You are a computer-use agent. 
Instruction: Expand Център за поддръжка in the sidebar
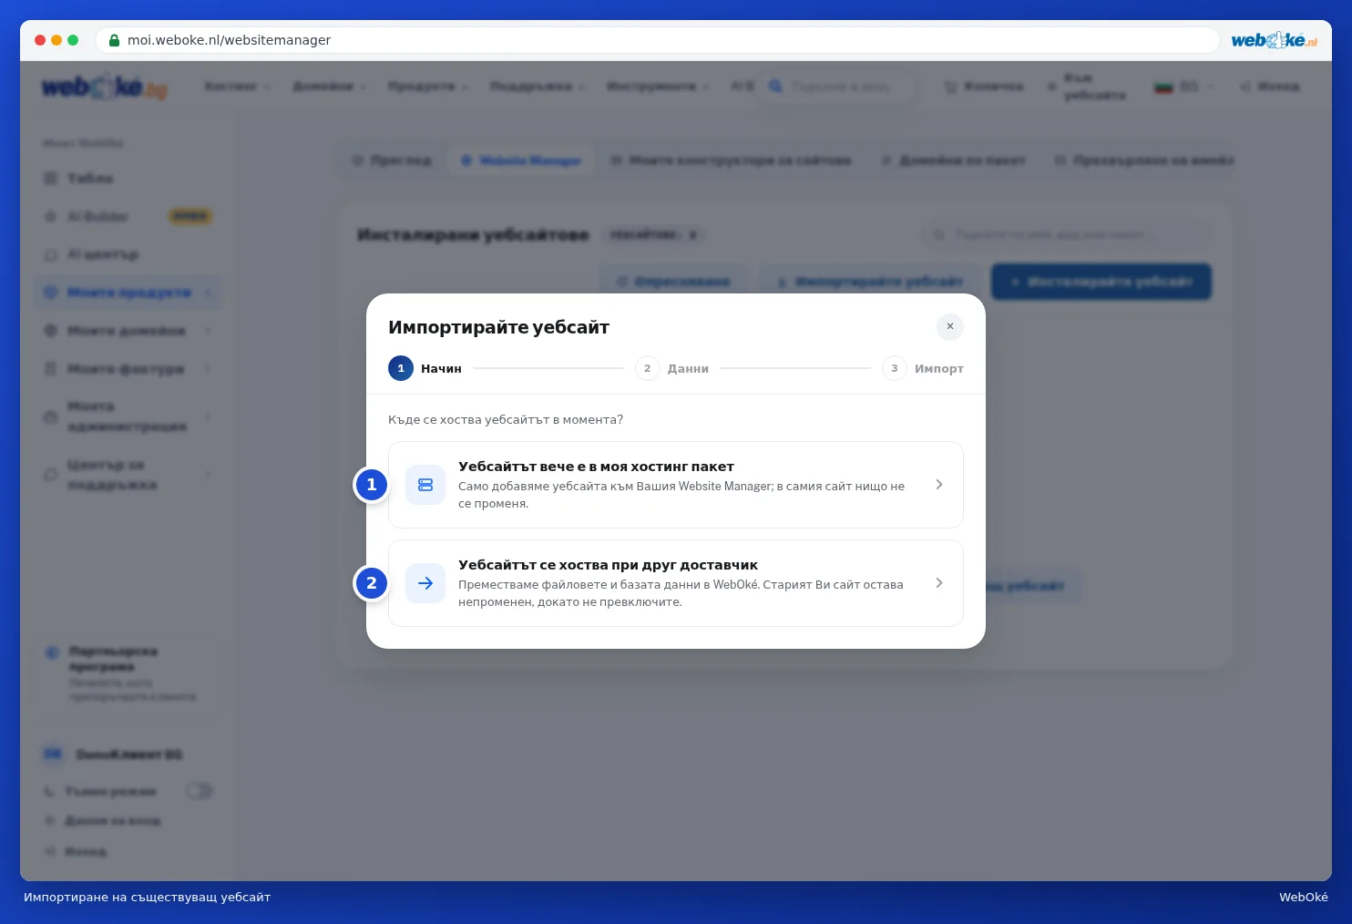tap(128, 475)
